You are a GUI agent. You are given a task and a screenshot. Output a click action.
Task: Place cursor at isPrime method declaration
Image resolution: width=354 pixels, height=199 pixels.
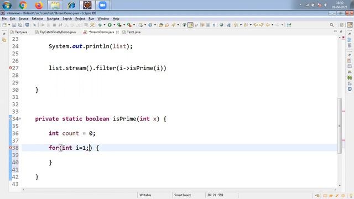[x=101, y=119]
